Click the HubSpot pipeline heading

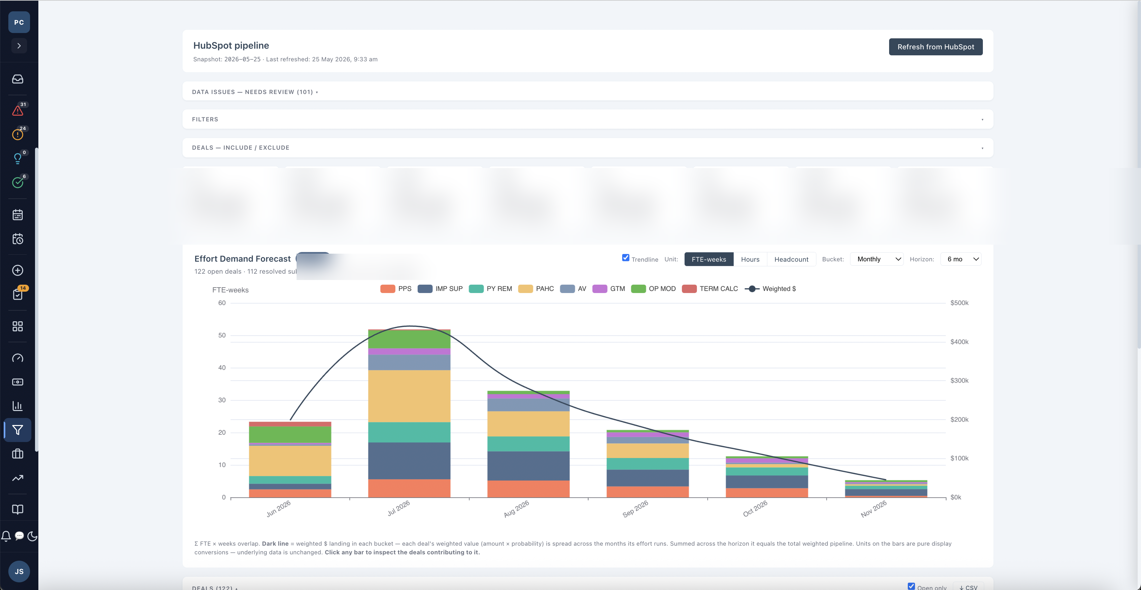(x=231, y=45)
